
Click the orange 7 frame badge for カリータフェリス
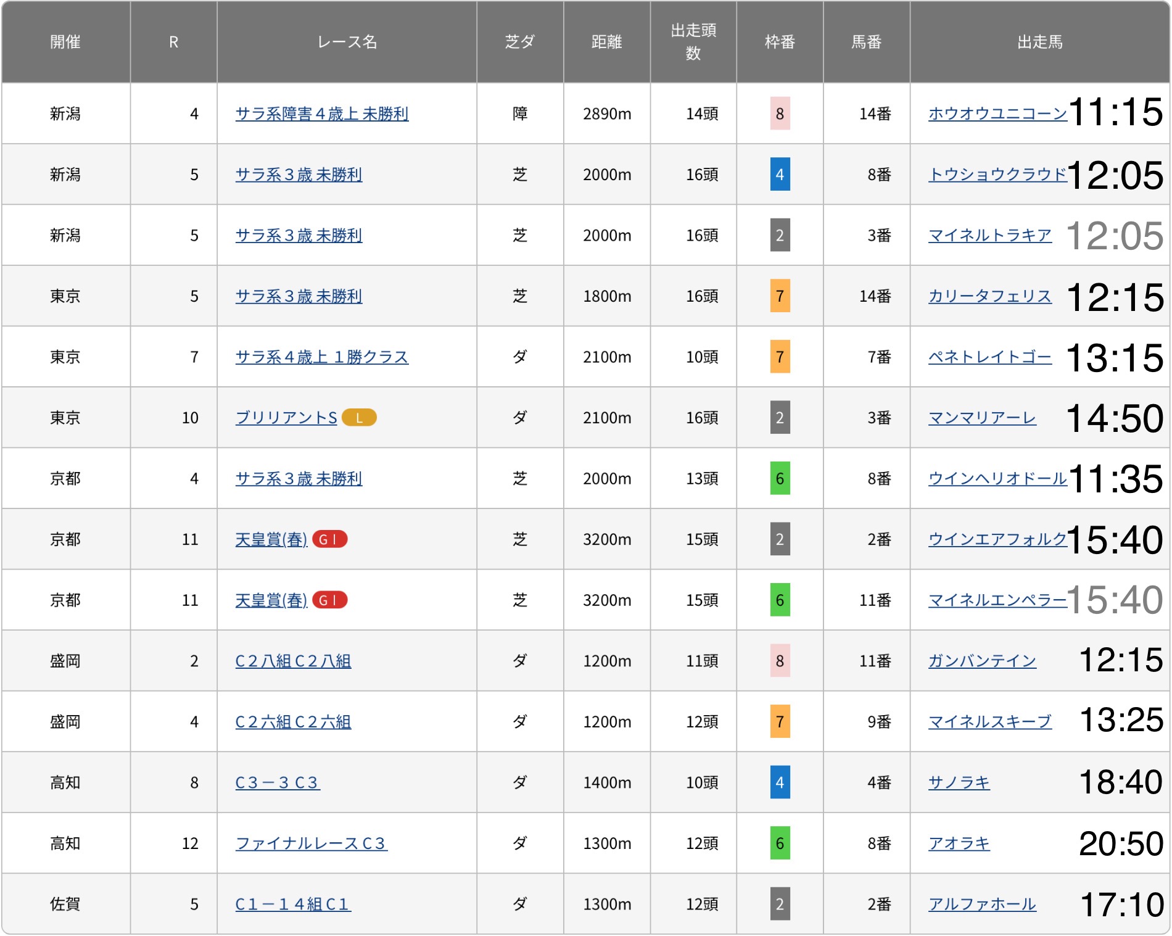click(780, 296)
